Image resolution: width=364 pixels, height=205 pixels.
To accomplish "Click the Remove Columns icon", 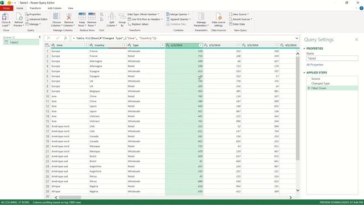I will [69, 17].
